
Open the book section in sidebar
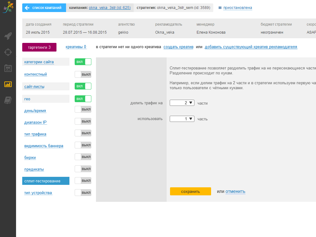click(8, 100)
